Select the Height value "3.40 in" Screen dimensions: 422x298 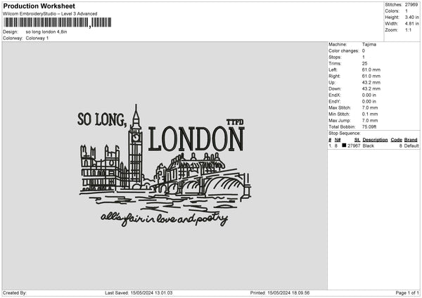(x=411, y=17)
